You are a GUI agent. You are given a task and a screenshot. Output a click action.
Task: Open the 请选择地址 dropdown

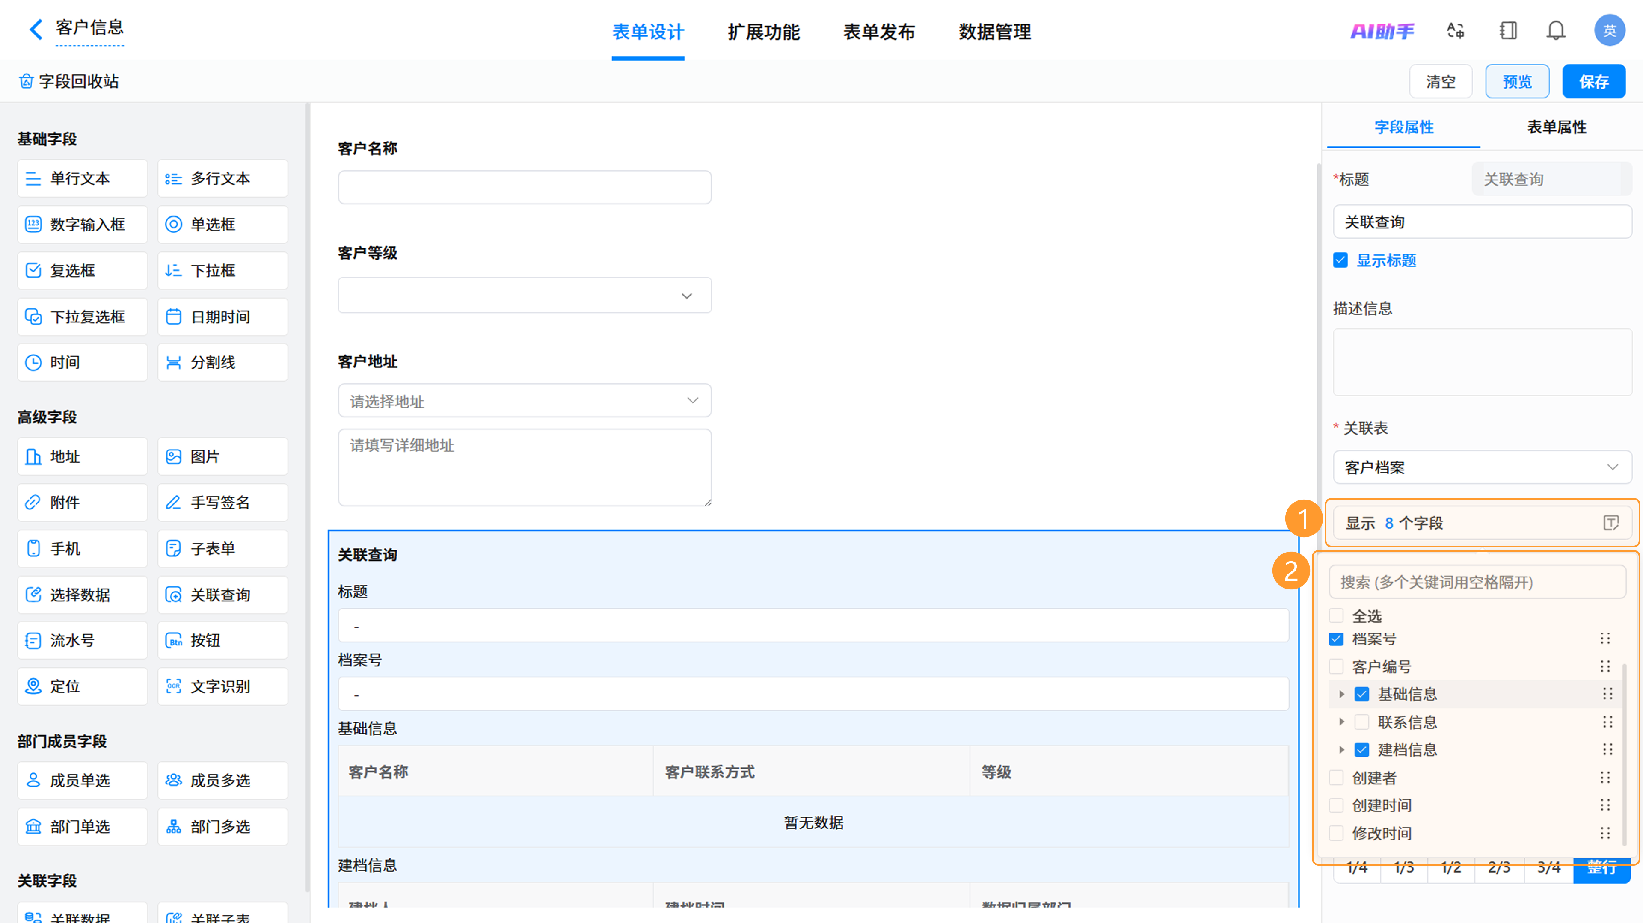pos(524,401)
